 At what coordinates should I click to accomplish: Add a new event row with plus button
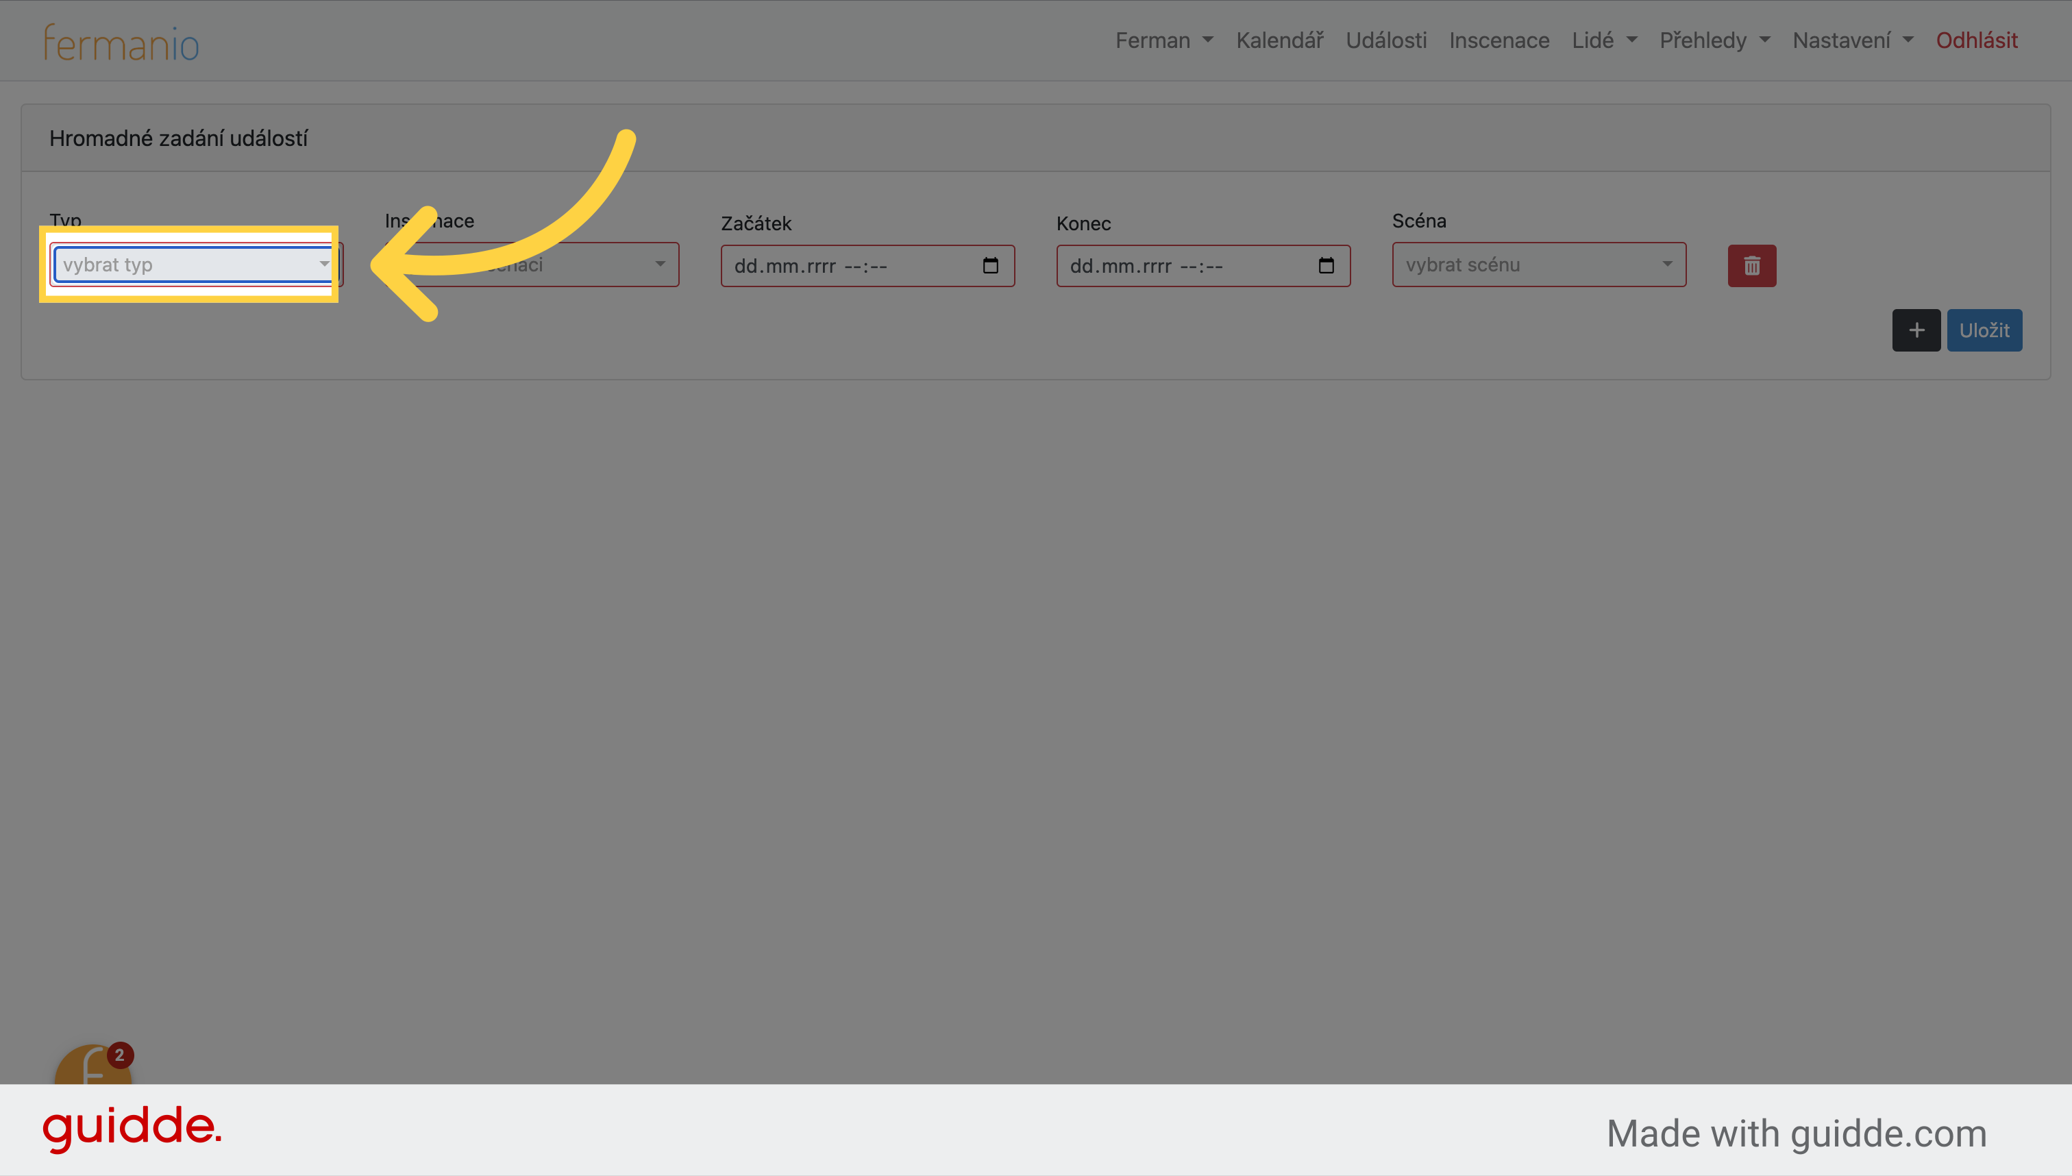click(x=1916, y=330)
